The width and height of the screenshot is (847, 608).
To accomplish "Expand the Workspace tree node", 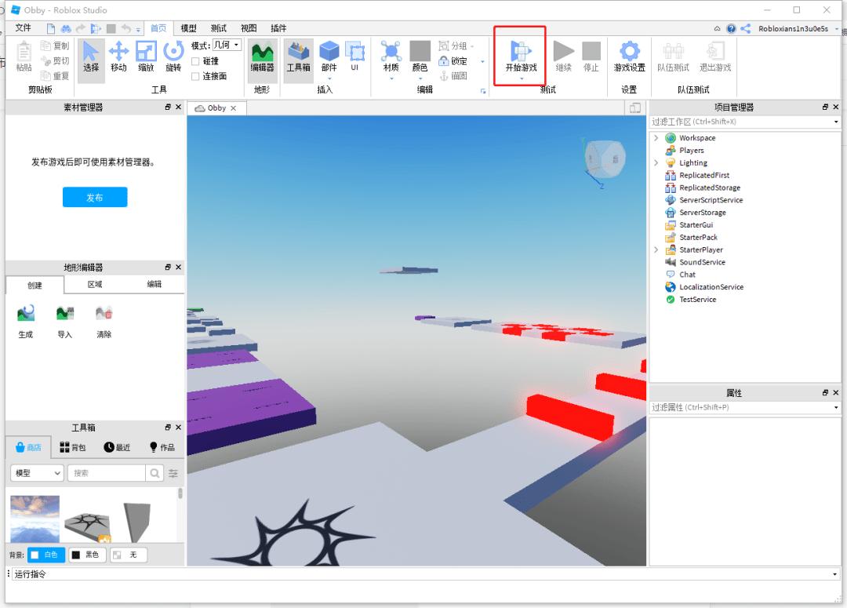I will 656,138.
